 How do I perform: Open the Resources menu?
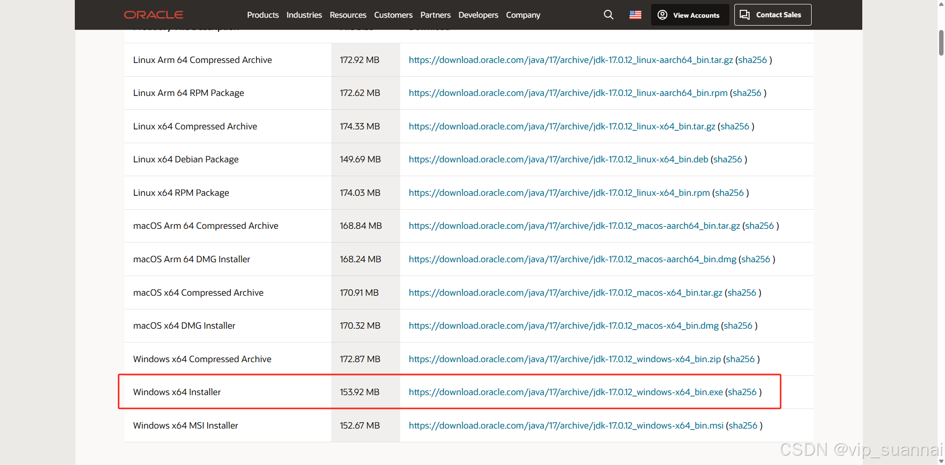point(348,15)
